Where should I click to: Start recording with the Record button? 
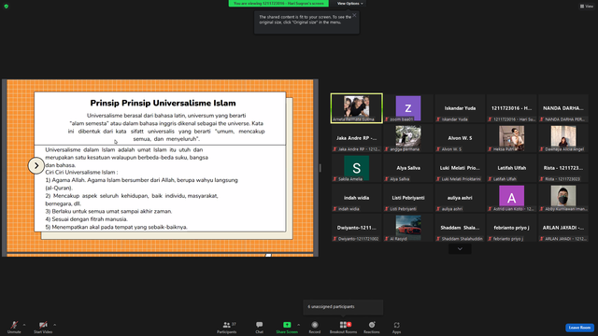tap(315, 327)
